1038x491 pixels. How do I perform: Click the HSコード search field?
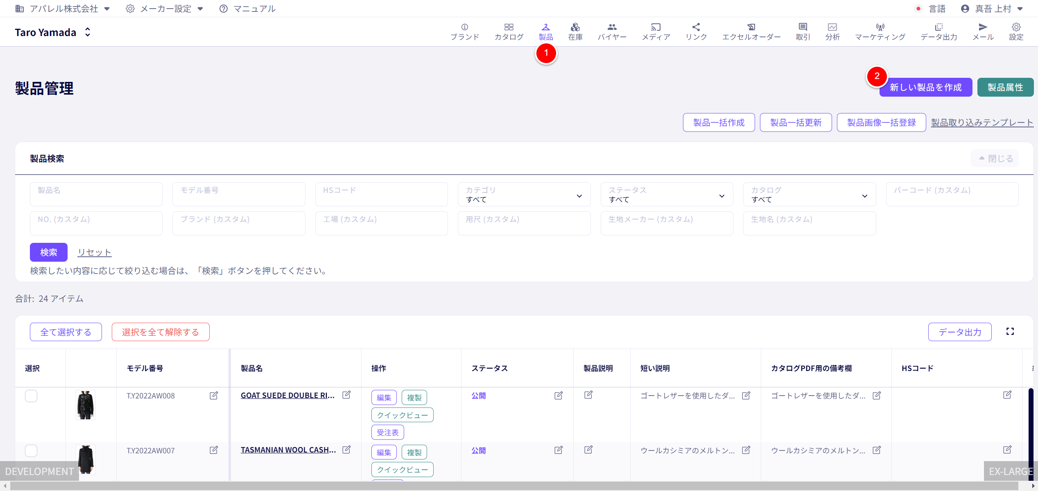(382, 195)
